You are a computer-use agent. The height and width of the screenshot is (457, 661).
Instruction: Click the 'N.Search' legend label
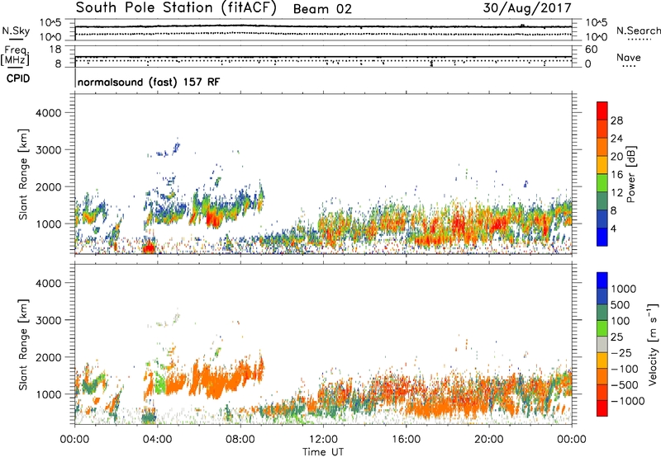tap(638, 31)
